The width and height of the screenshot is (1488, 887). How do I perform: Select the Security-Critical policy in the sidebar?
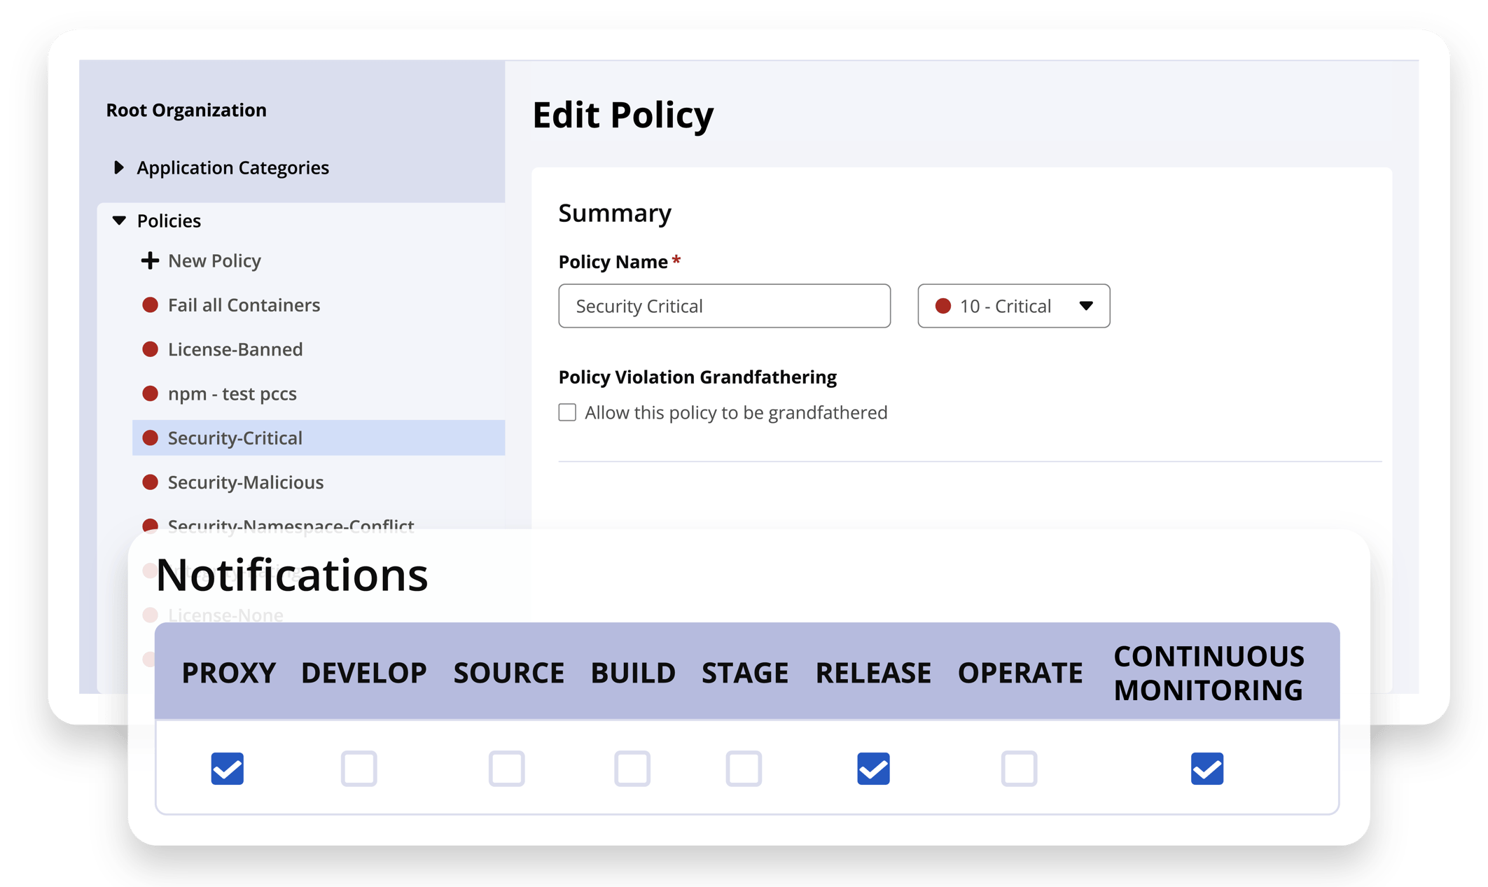(x=235, y=438)
